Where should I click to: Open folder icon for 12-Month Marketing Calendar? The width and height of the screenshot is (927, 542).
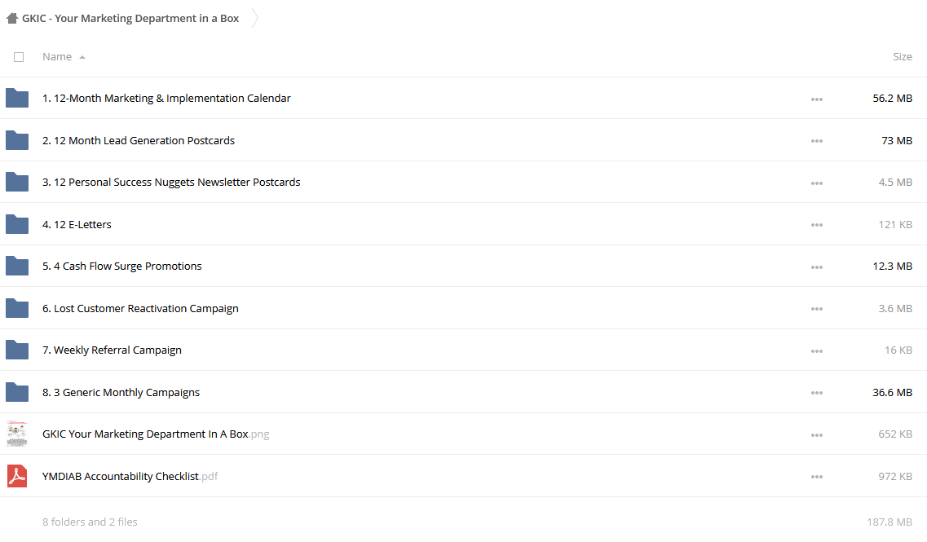(17, 98)
